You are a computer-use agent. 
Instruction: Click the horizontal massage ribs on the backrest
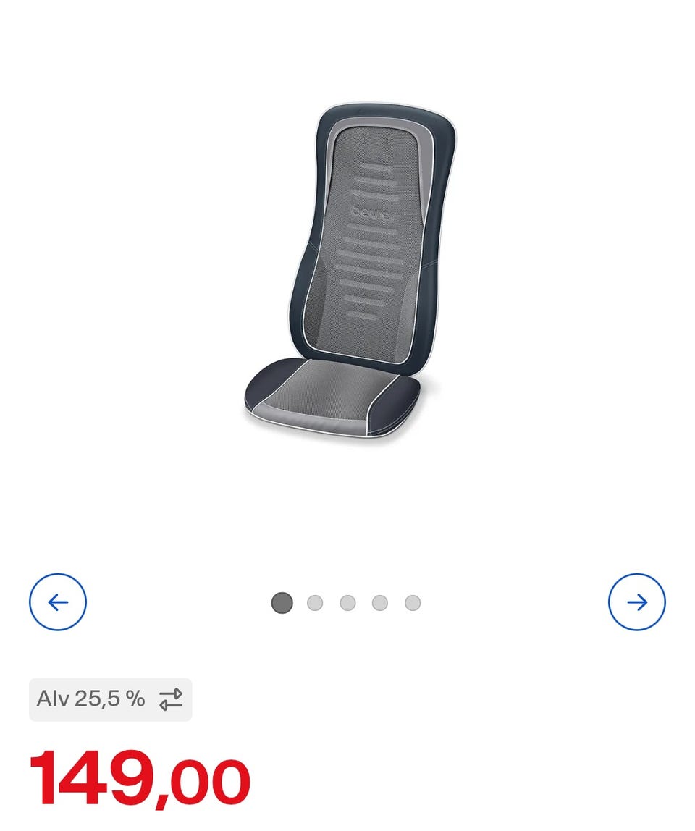tap(374, 241)
